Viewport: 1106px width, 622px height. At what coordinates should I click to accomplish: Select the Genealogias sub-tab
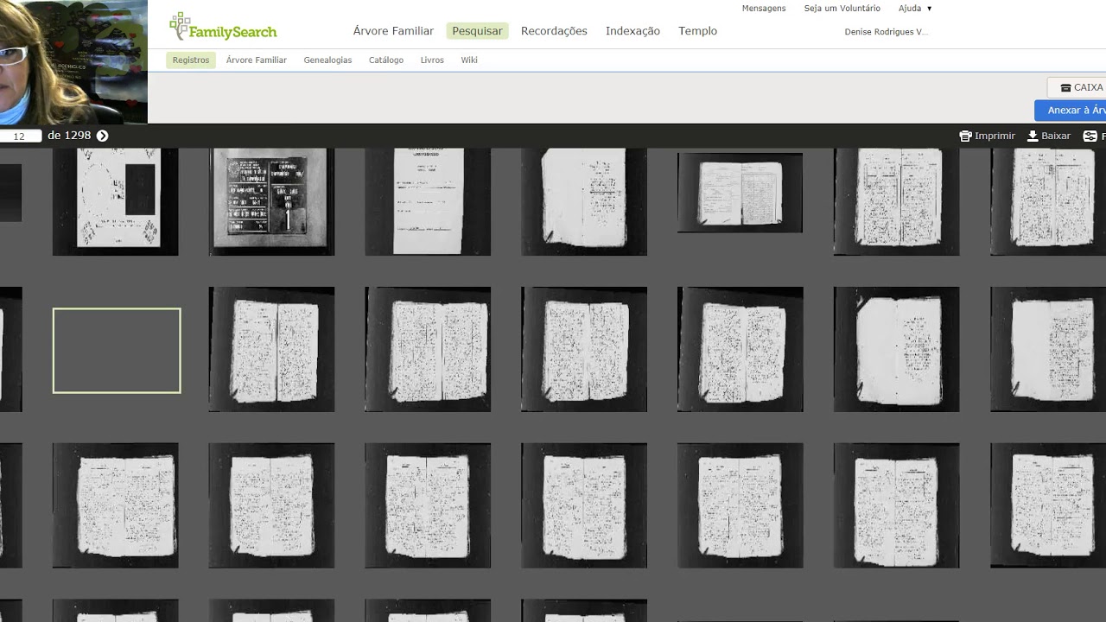coord(327,60)
